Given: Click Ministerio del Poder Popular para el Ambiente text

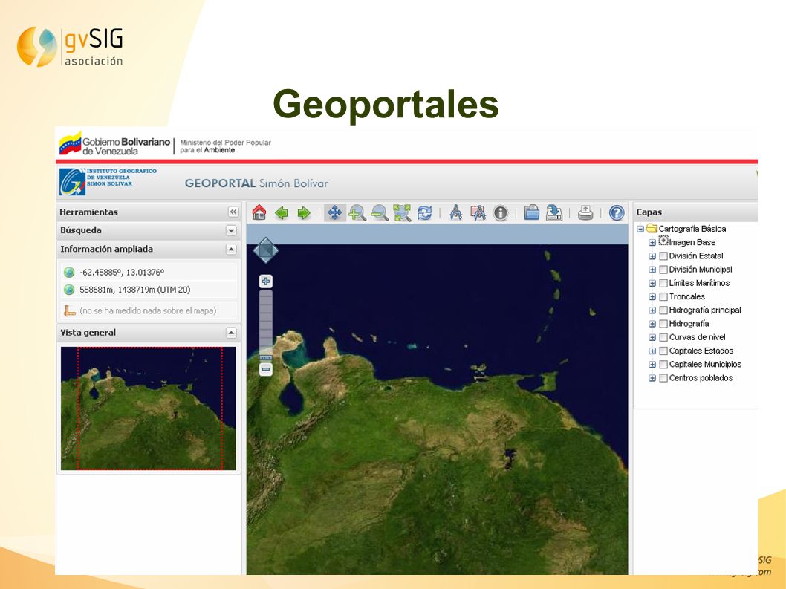Looking at the screenshot, I should click(x=226, y=146).
